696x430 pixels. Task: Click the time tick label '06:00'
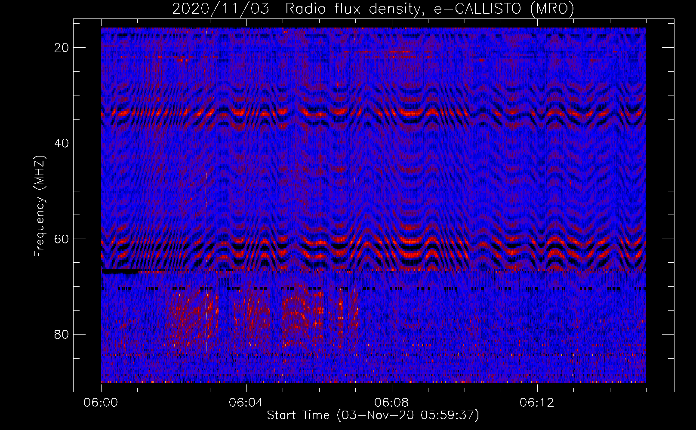(x=101, y=402)
